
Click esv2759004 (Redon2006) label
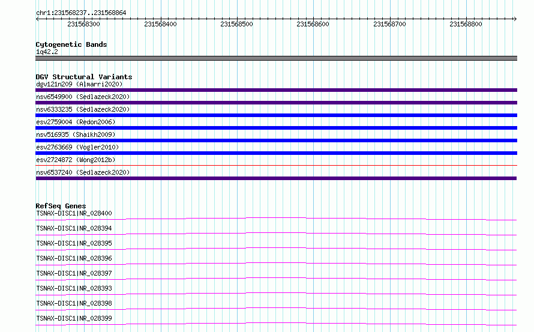76,122
